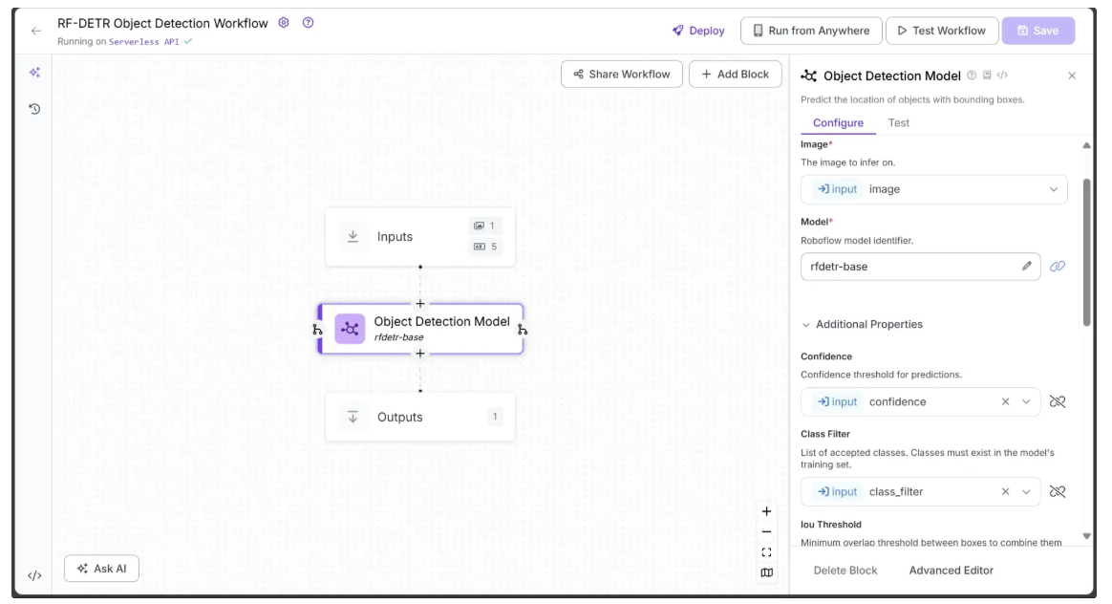Toggle the link icon beside Model field
The width and height of the screenshot is (1112, 604).
[1058, 267]
